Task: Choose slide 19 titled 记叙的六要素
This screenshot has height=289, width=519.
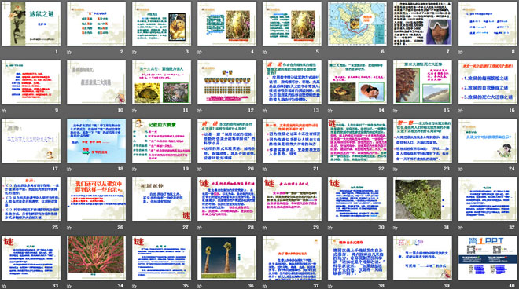Action: pyautogui.click(x=161, y=141)
